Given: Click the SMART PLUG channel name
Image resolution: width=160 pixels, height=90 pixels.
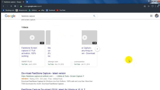Looking at the screenshot, I should pyautogui.click(x=27, y=62).
